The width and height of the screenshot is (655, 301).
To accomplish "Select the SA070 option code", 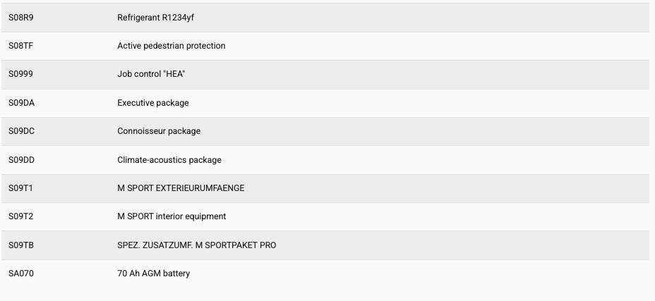I will point(21,274).
